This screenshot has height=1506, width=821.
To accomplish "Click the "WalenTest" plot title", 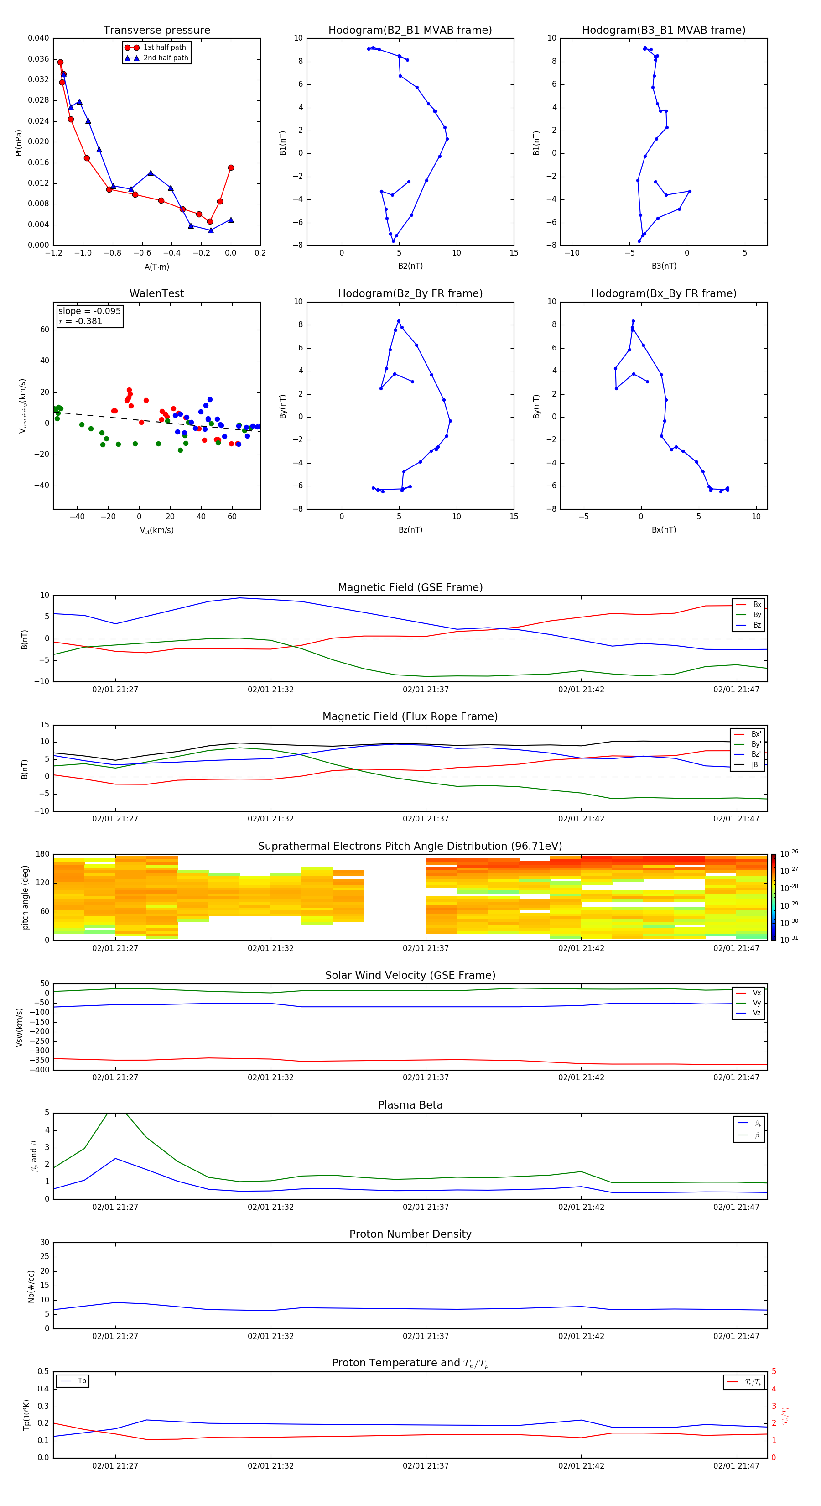I will pos(156,293).
